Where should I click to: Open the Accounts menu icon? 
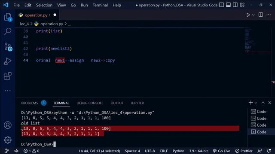pos(8,125)
